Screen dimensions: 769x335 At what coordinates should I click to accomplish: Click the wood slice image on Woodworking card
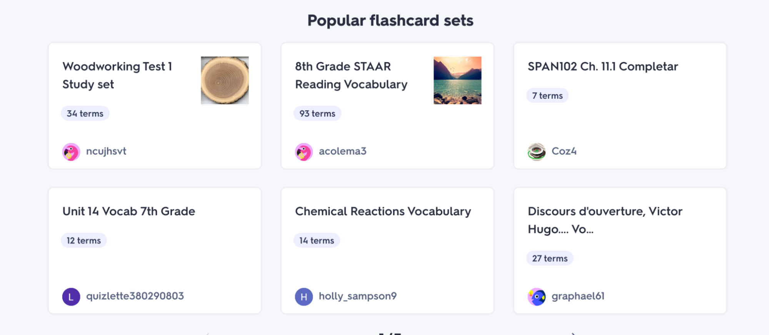tap(224, 80)
